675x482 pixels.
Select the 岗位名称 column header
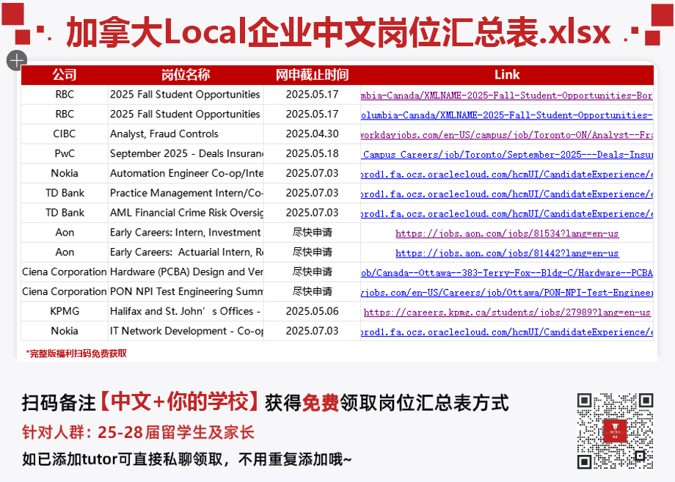(x=186, y=75)
